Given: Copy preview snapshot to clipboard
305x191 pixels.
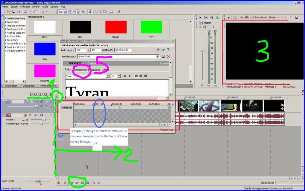Looking at the screenshot, I should 291,17.
